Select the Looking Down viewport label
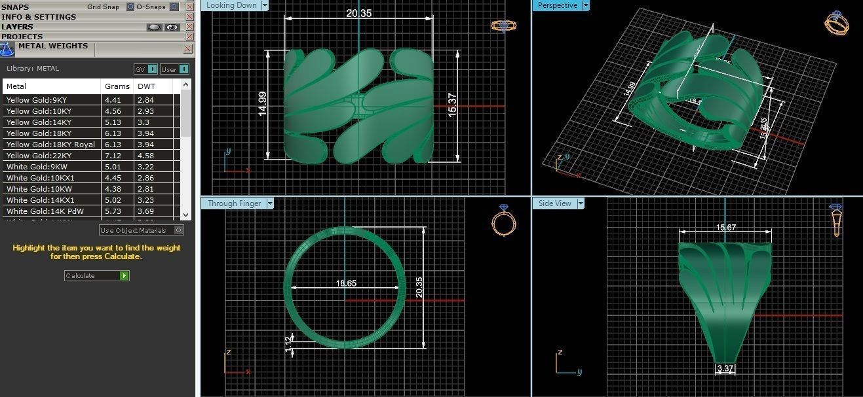This screenshot has width=863, height=397. click(x=231, y=5)
